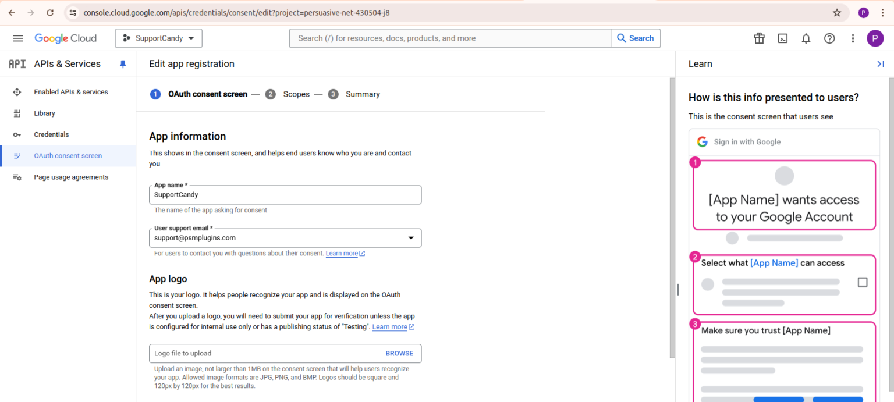This screenshot has width=894, height=402.
Task: Toggle the bookmark star for this page
Action: 836,12
